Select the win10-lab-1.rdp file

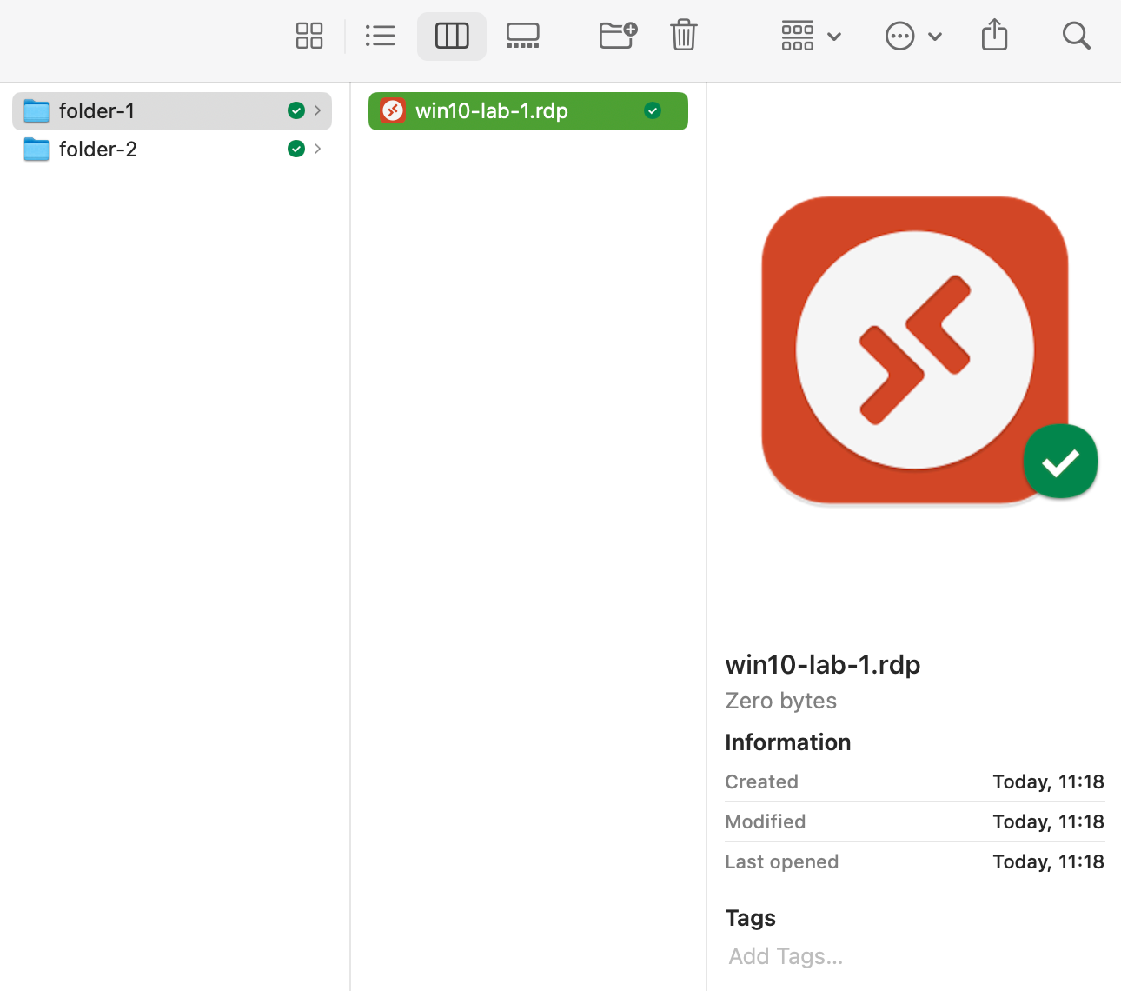point(492,110)
